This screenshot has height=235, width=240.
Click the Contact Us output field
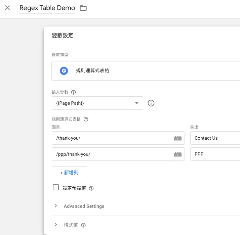215,138
